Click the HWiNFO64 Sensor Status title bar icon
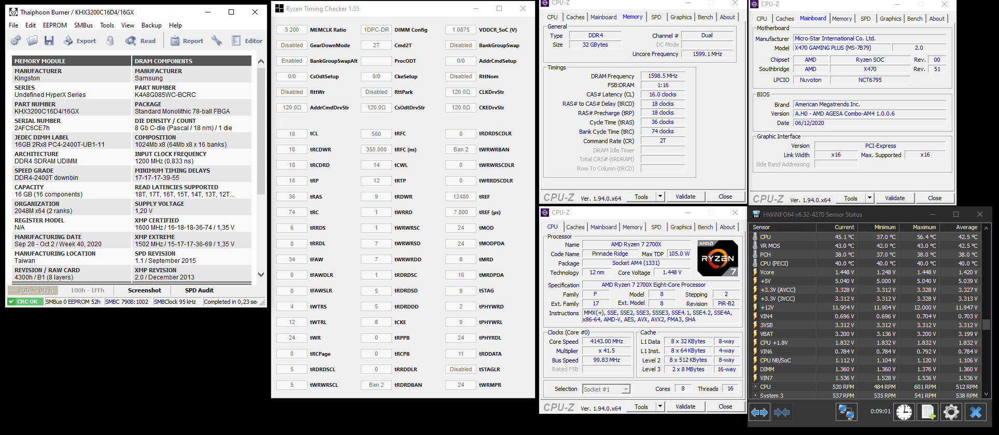Screen dimensions: 999x435 [x=756, y=214]
